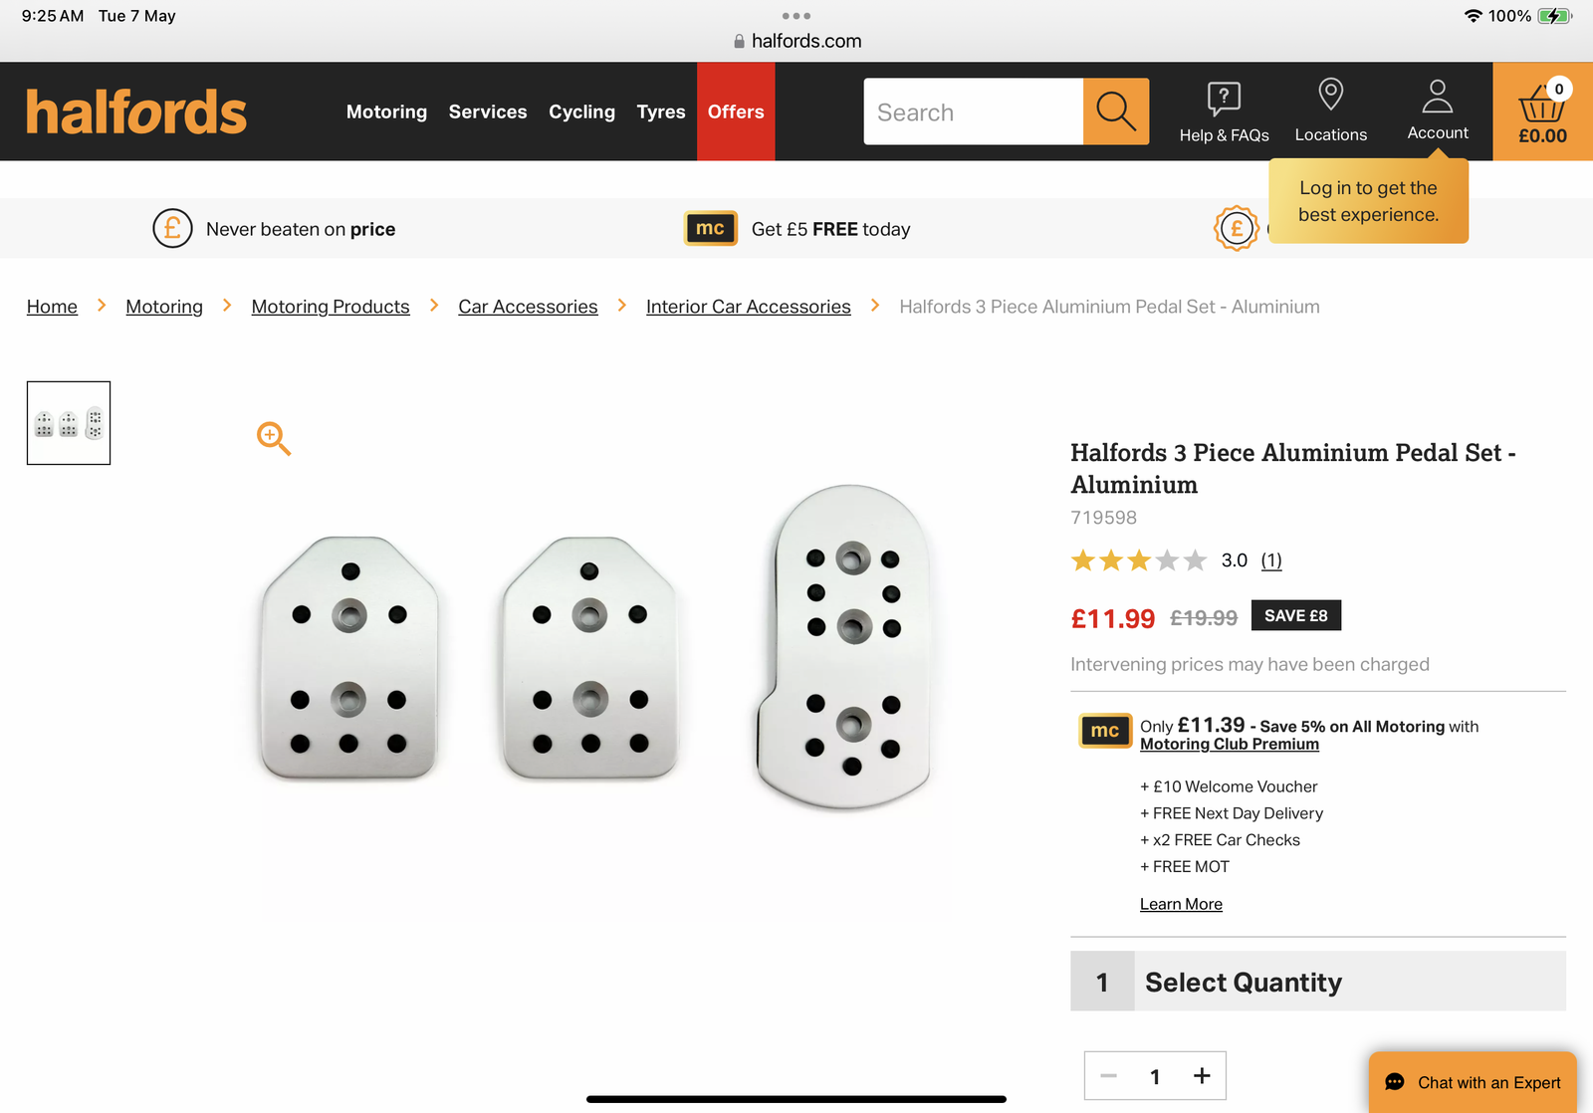This screenshot has height=1113, width=1593.
Task: Click the Learn More link
Action: (1181, 904)
